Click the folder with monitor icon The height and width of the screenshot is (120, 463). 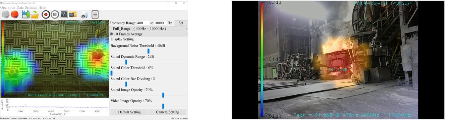(x=73, y=15)
